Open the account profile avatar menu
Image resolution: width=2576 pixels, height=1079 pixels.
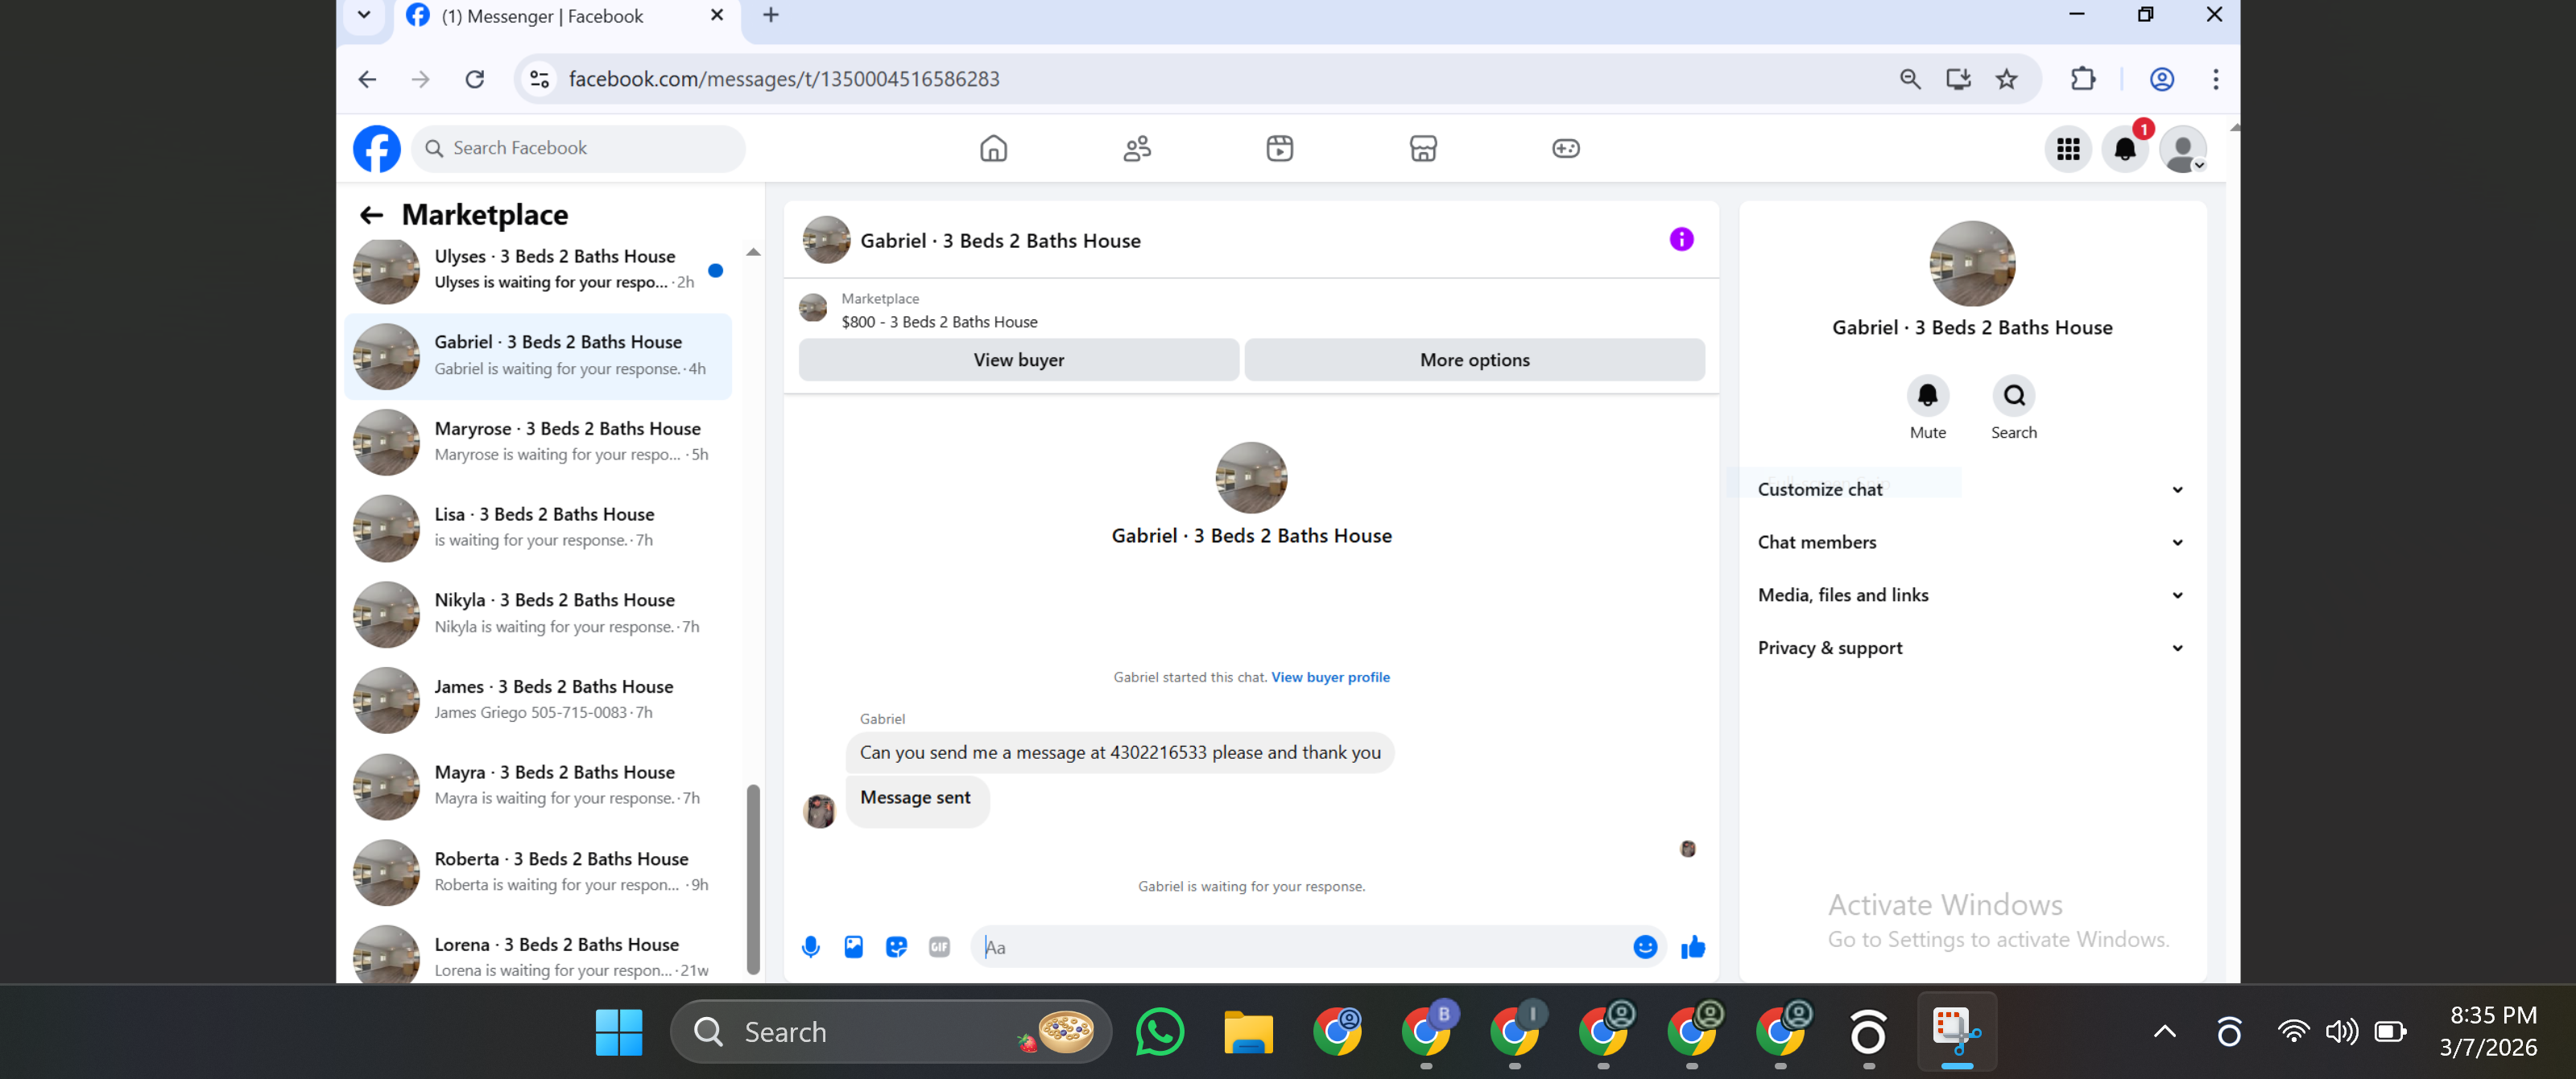(2183, 150)
